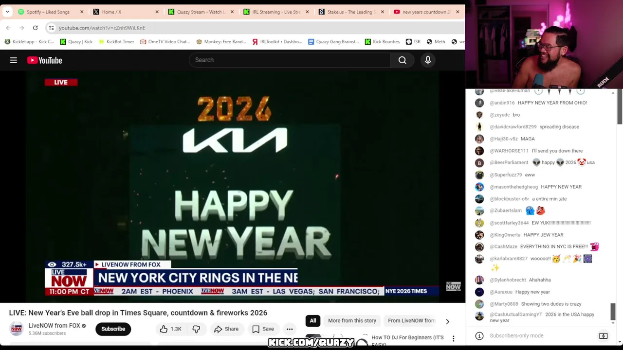This screenshot has height=350, width=623.
Task: Click @andin916 avatar in chat
Action: coord(479,103)
